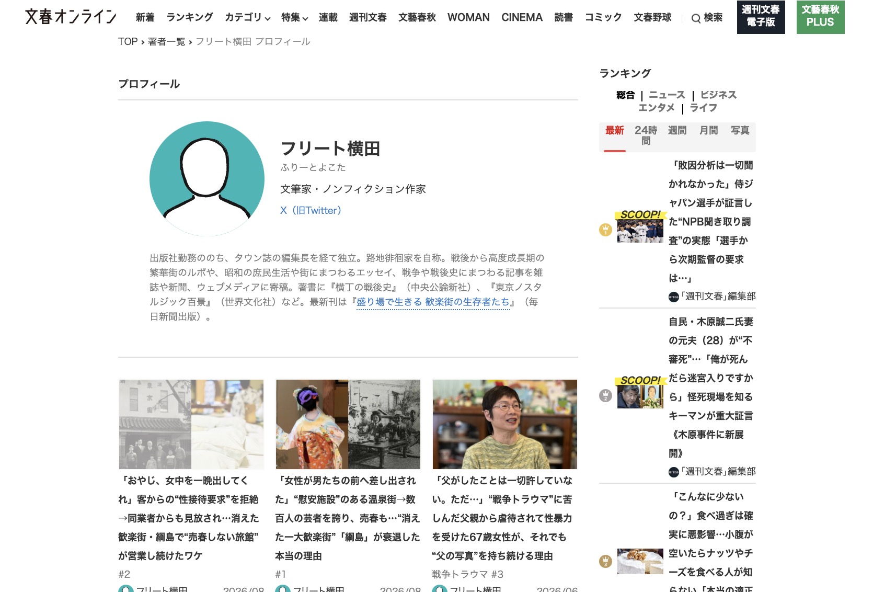This screenshot has width=873, height=592.
Task: Click the 文藝春秋 PLUS button
Action: [x=821, y=17]
